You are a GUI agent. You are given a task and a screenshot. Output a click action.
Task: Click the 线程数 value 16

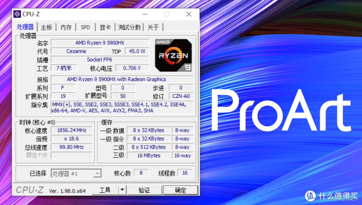pos(185,173)
